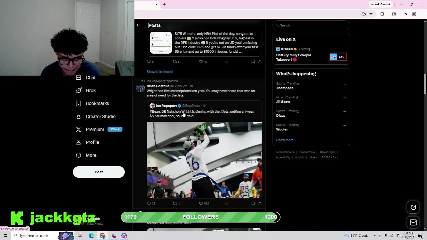The image size is (427, 240).
Task: Bookmark this page with the star icon
Action: coord(371,14)
